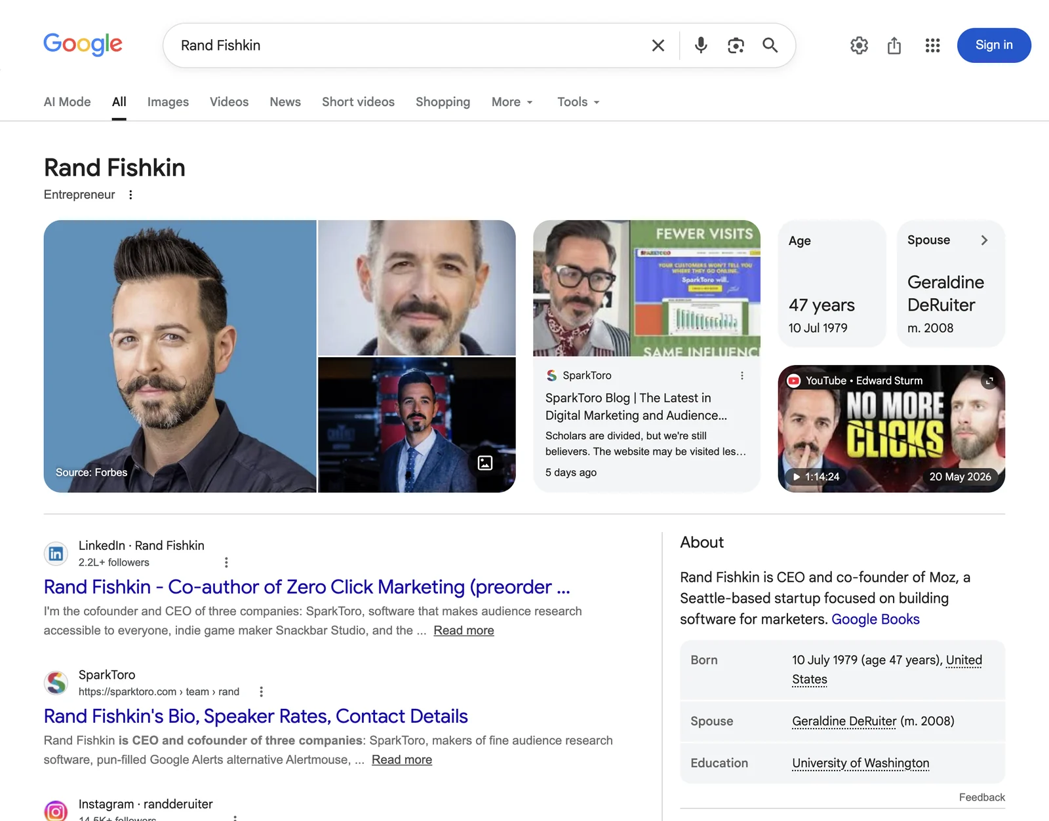Click Geraldine DeRuiter in Spouse card
The height and width of the screenshot is (821, 1049).
coord(945,294)
